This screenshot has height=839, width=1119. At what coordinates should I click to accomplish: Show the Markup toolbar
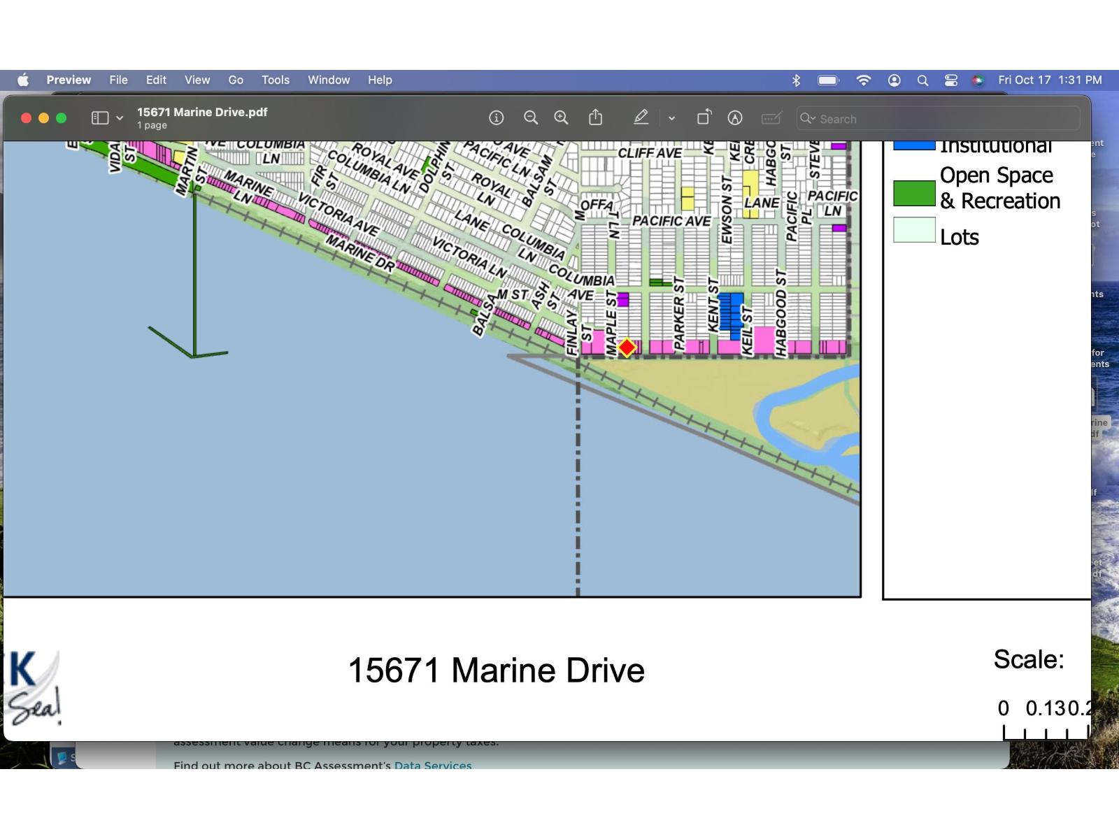point(734,118)
